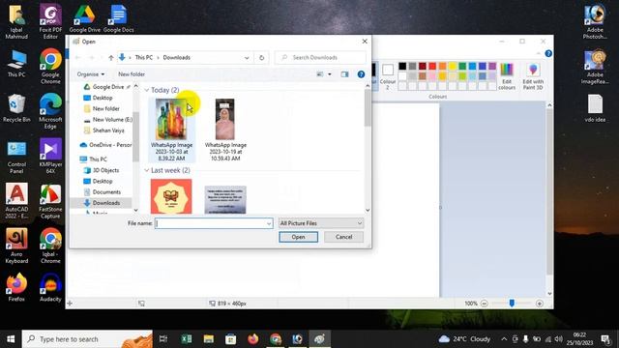619x348 pixels.
Task: Open Windows Start menu
Action: coord(11,339)
